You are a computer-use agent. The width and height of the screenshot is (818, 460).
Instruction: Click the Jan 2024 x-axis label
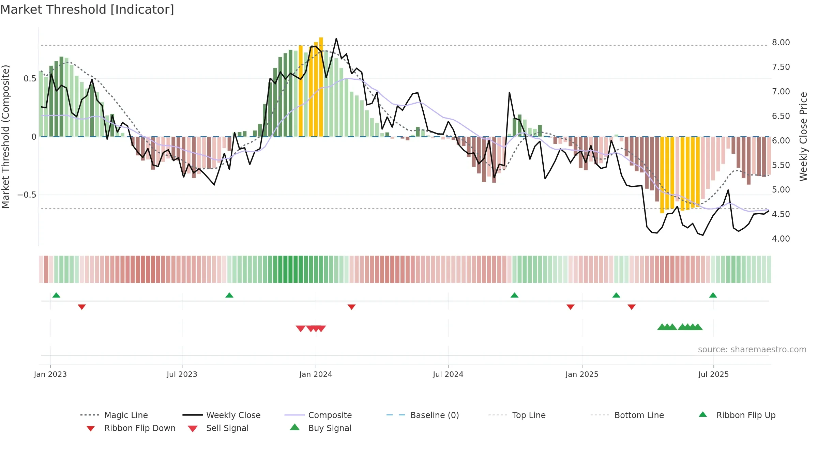tap(316, 374)
